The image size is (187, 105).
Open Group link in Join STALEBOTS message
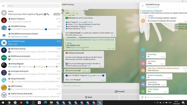90,75
